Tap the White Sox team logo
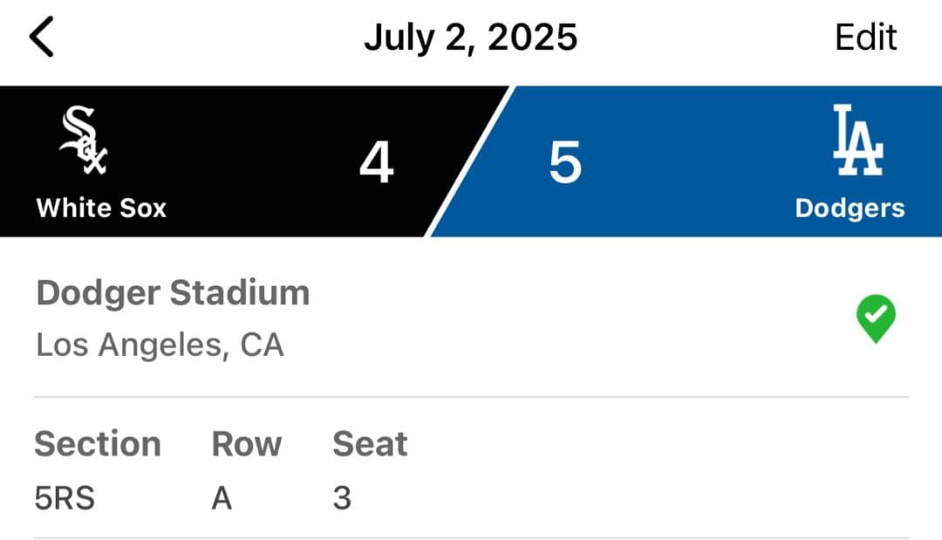 click(84, 141)
